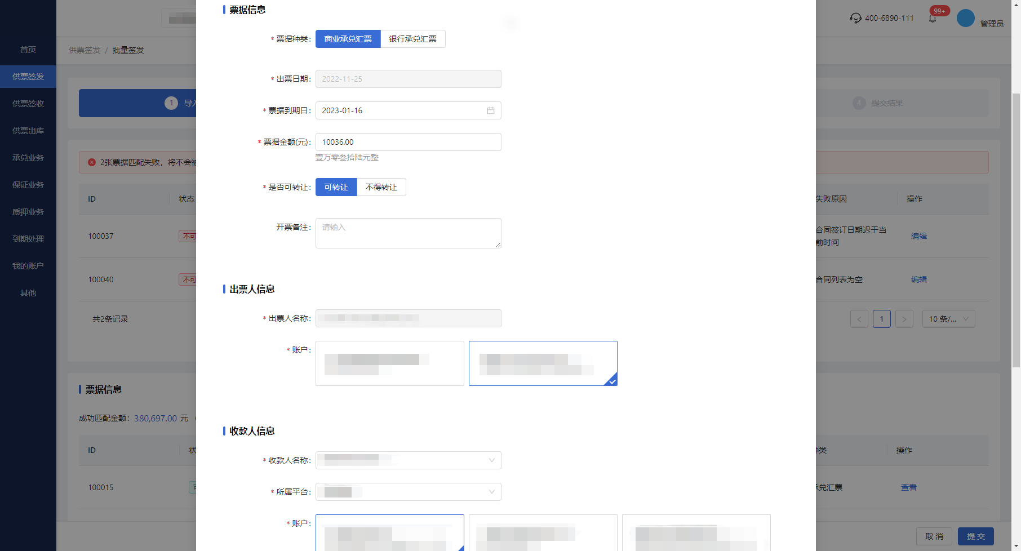Click the page vertical scrollbar

pos(1016,225)
